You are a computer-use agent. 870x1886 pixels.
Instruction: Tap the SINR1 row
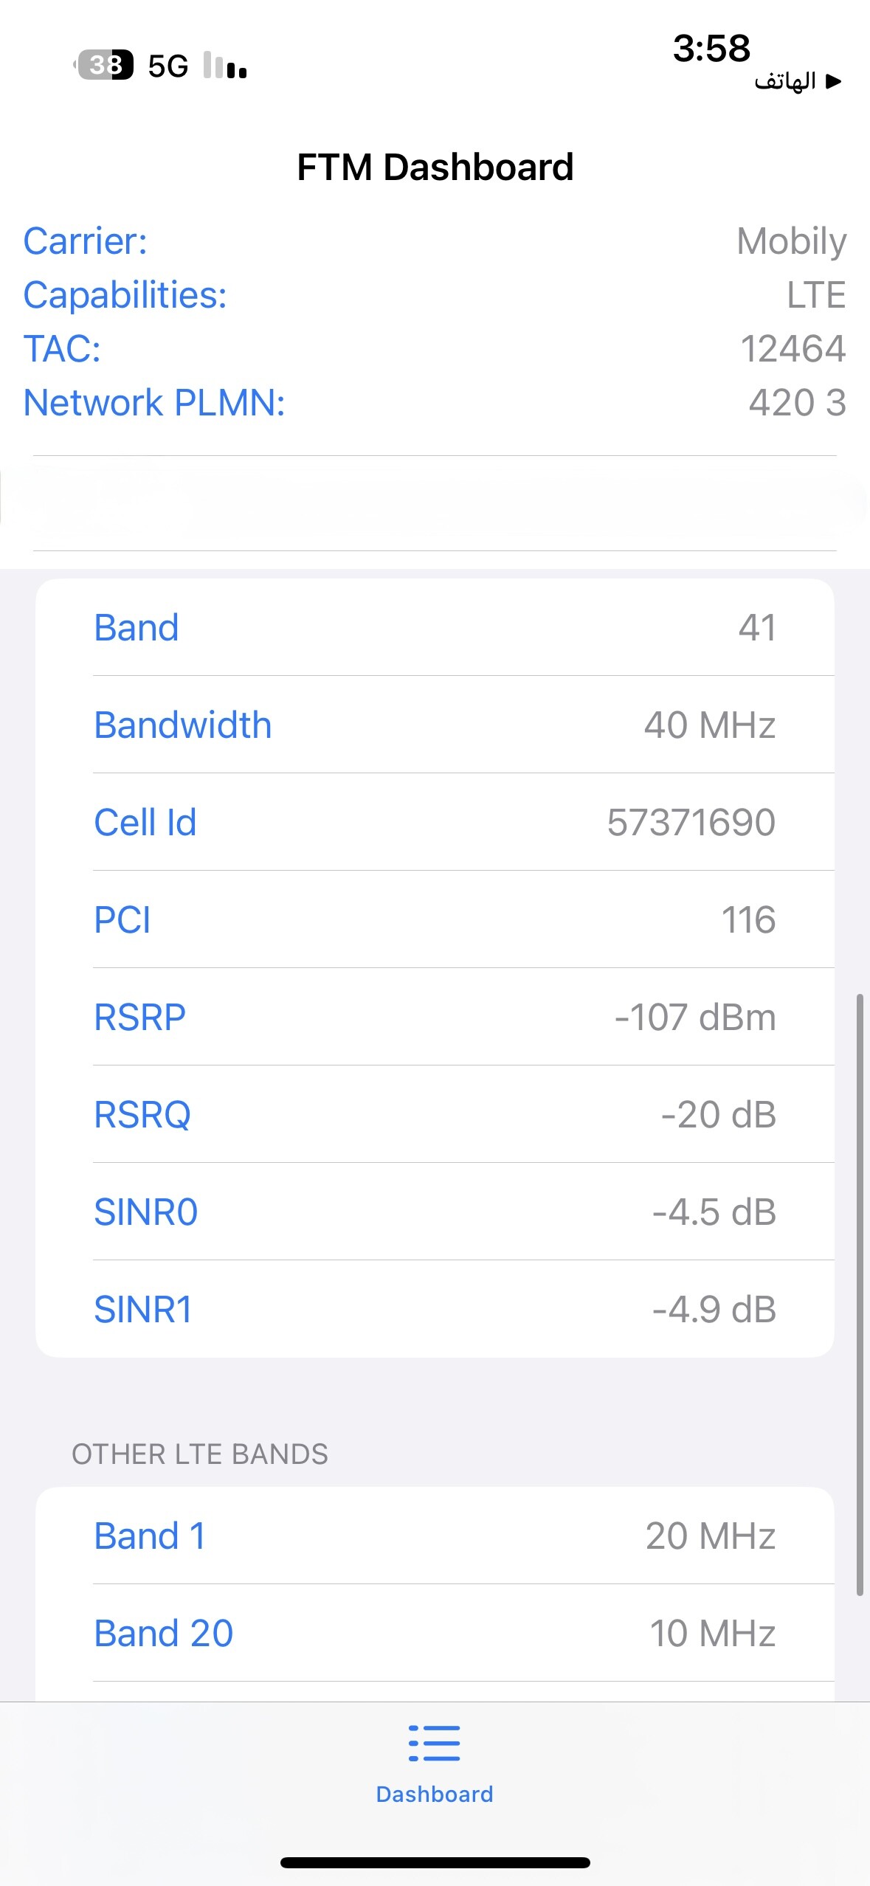pyautogui.click(x=435, y=1310)
